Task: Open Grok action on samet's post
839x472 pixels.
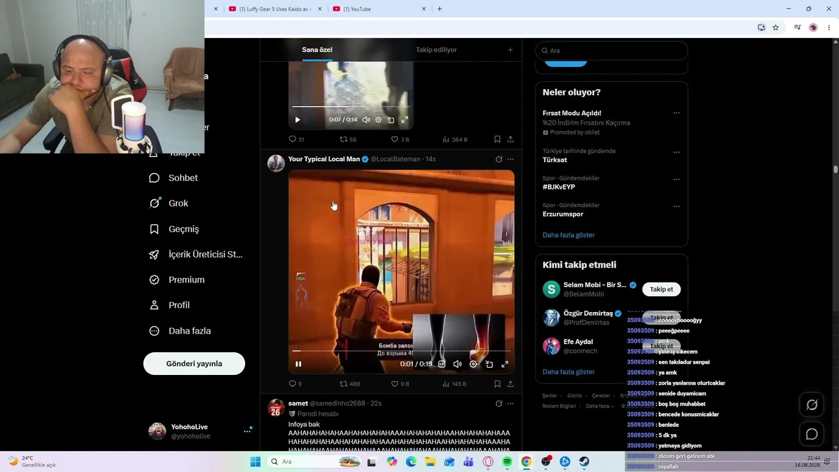Action: point(499,404)
